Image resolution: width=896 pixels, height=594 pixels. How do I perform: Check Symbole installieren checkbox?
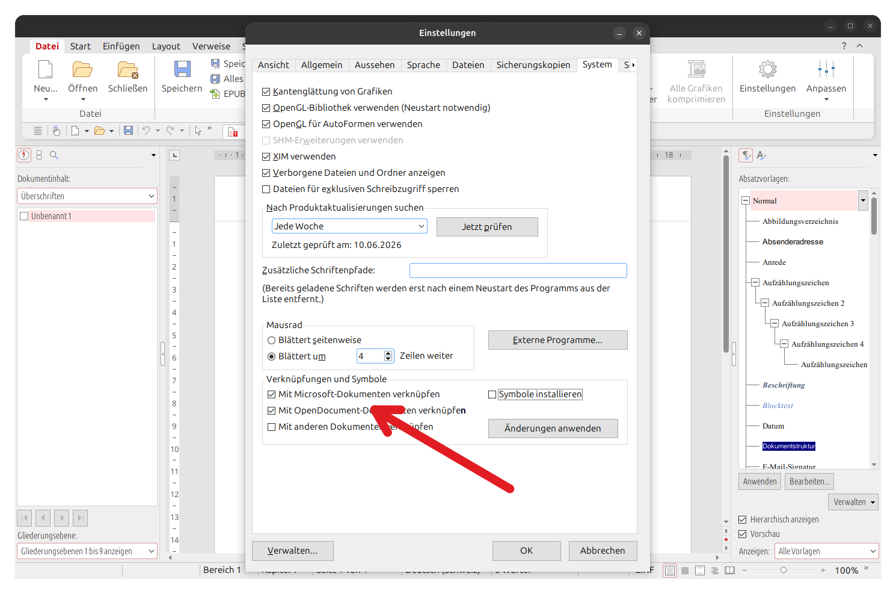(492, 395)
